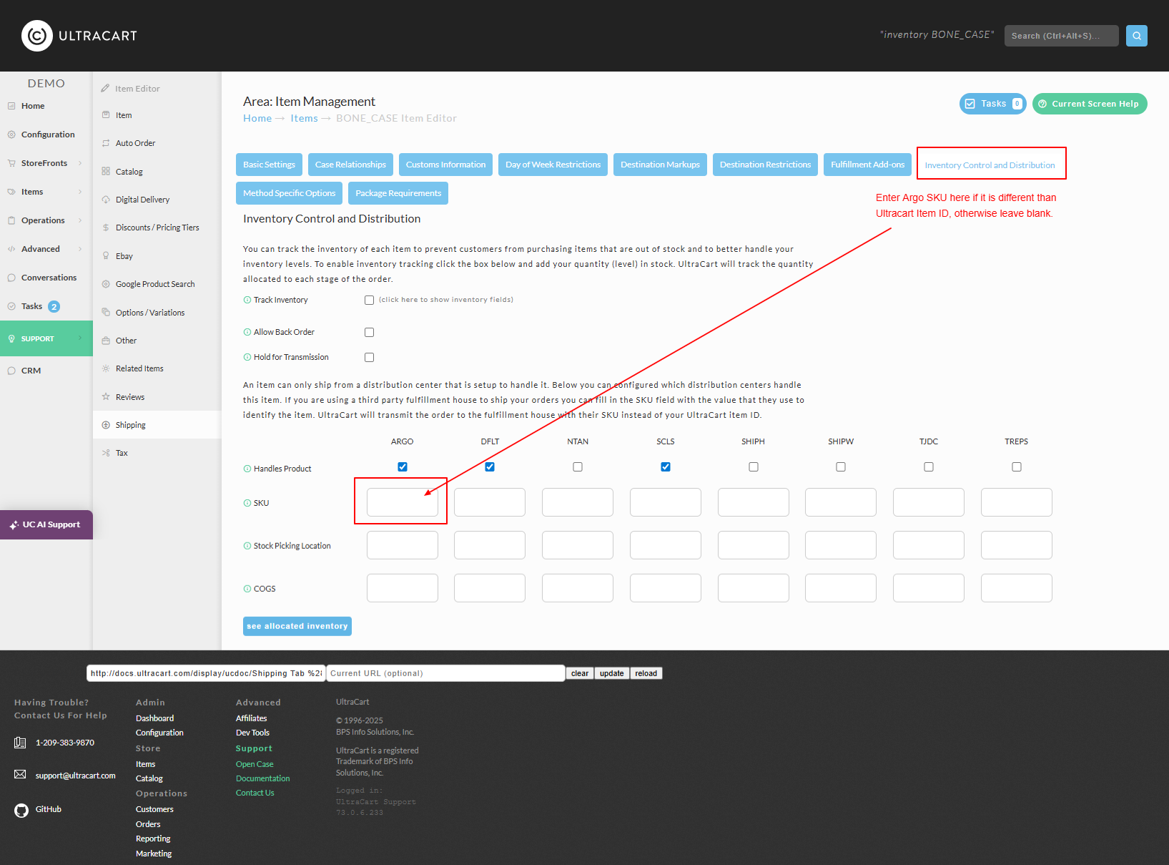Enable the Track Inventory checkbox

369,300
